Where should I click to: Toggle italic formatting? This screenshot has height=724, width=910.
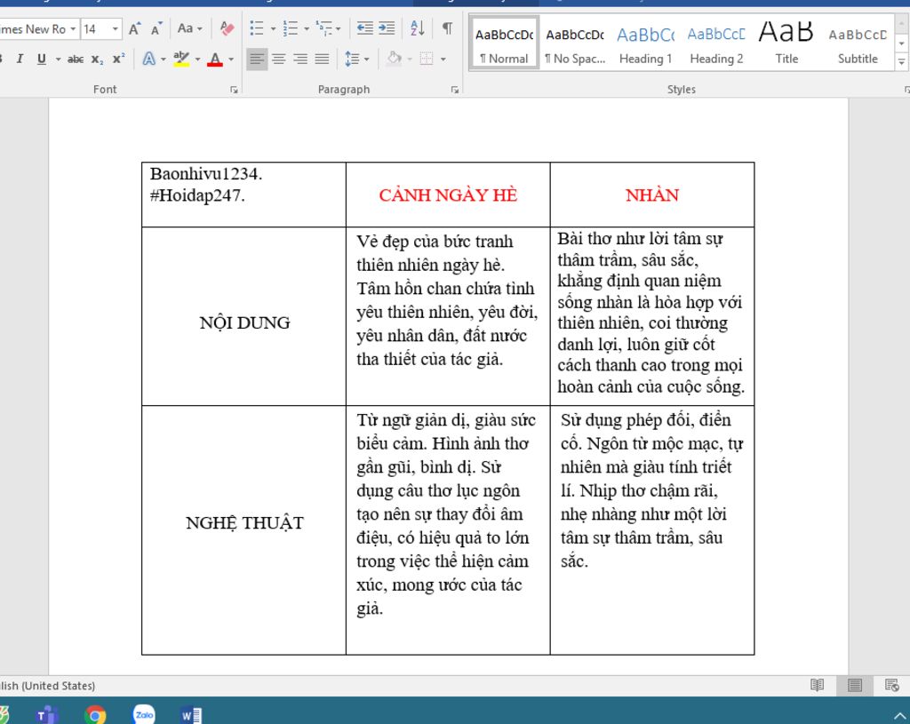click(20, 59)
